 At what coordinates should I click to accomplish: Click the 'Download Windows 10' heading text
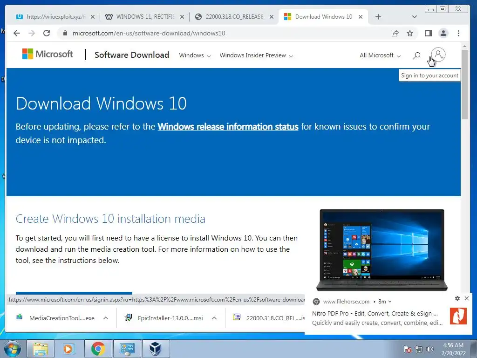tap(101, 103)
